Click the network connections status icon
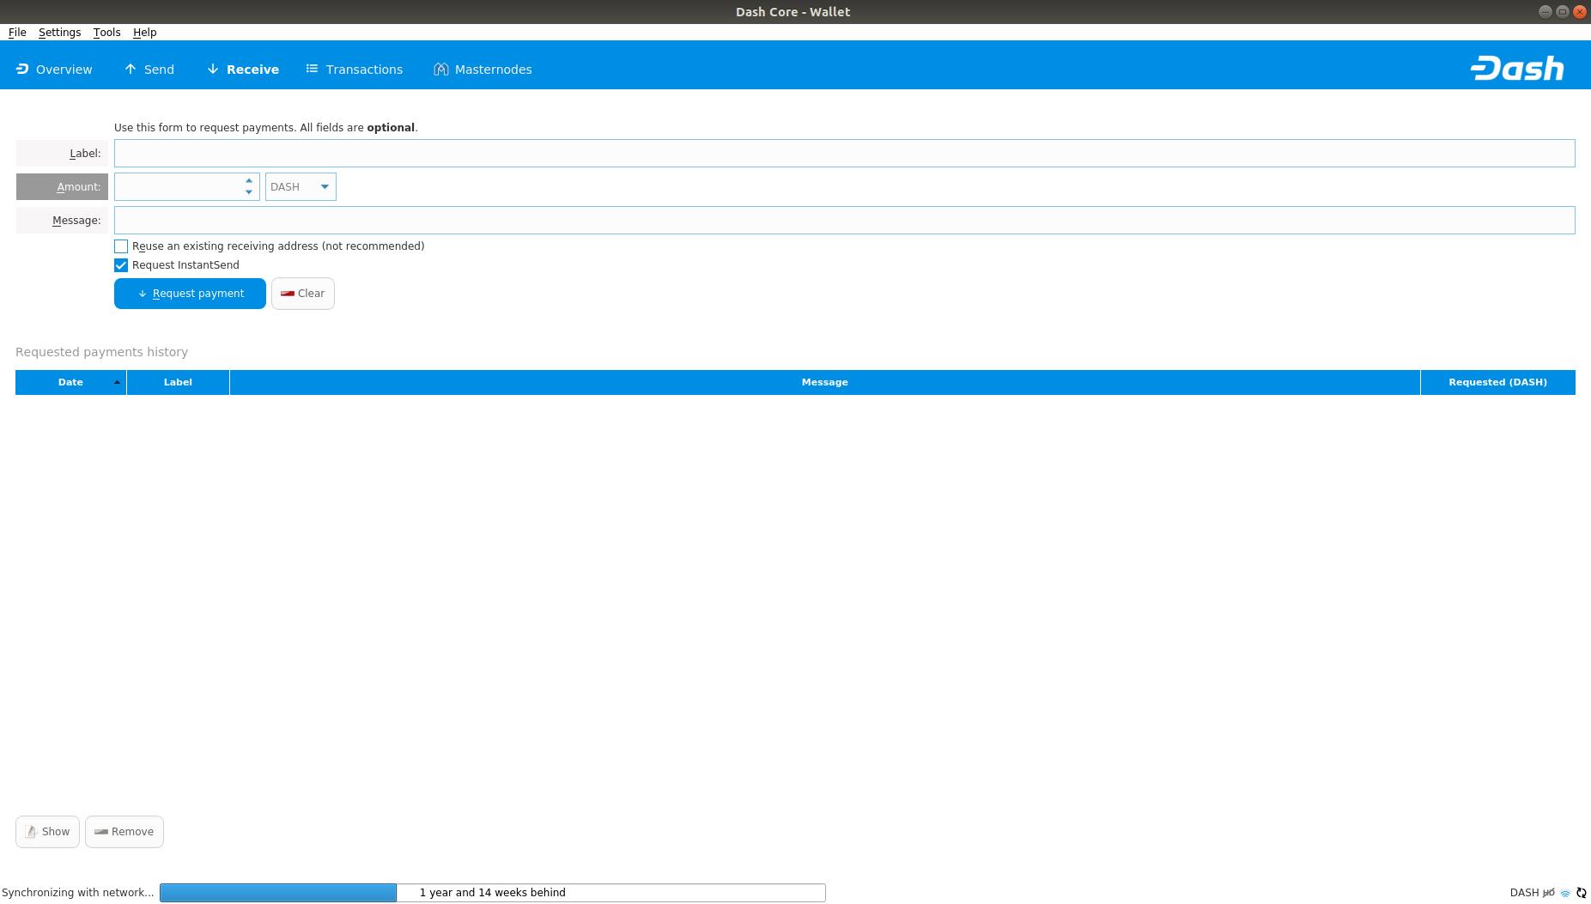The image size is (1591, 904). 1565,893
